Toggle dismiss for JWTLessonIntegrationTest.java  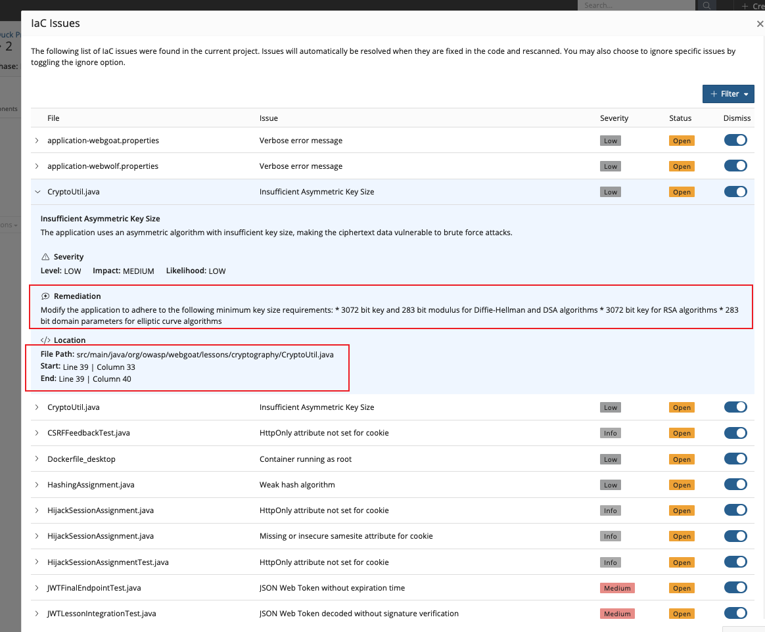(735, 613)
